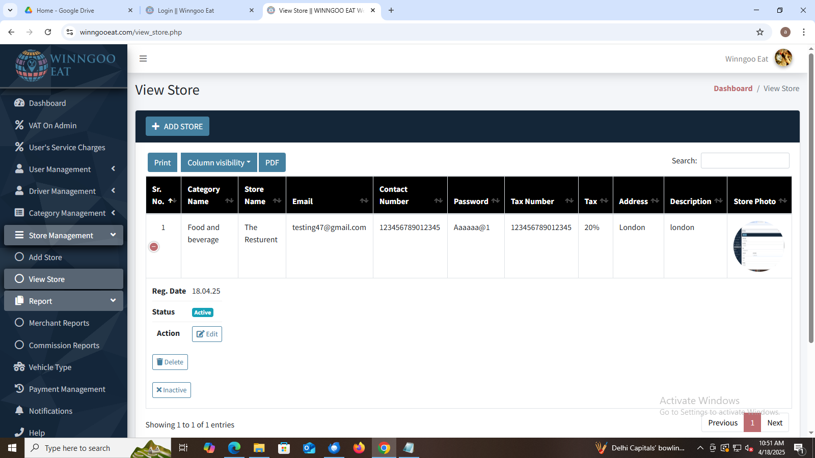Switch to Login Winngoo Eat browser tab
The width and height of the screenshot is (815, 458).
click(x=197, y=10)
